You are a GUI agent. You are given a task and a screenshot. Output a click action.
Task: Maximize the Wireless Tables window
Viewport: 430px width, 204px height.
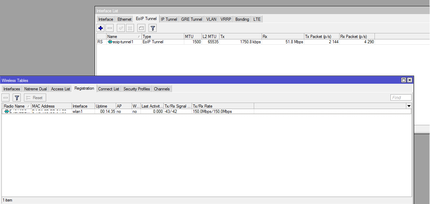click(x=404, y=80)
